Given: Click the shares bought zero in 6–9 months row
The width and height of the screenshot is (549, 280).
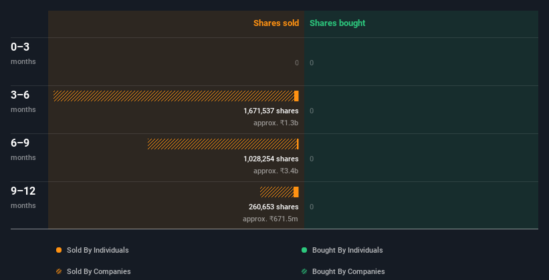Looking at the screenshot, I should [x=312, y=159].
